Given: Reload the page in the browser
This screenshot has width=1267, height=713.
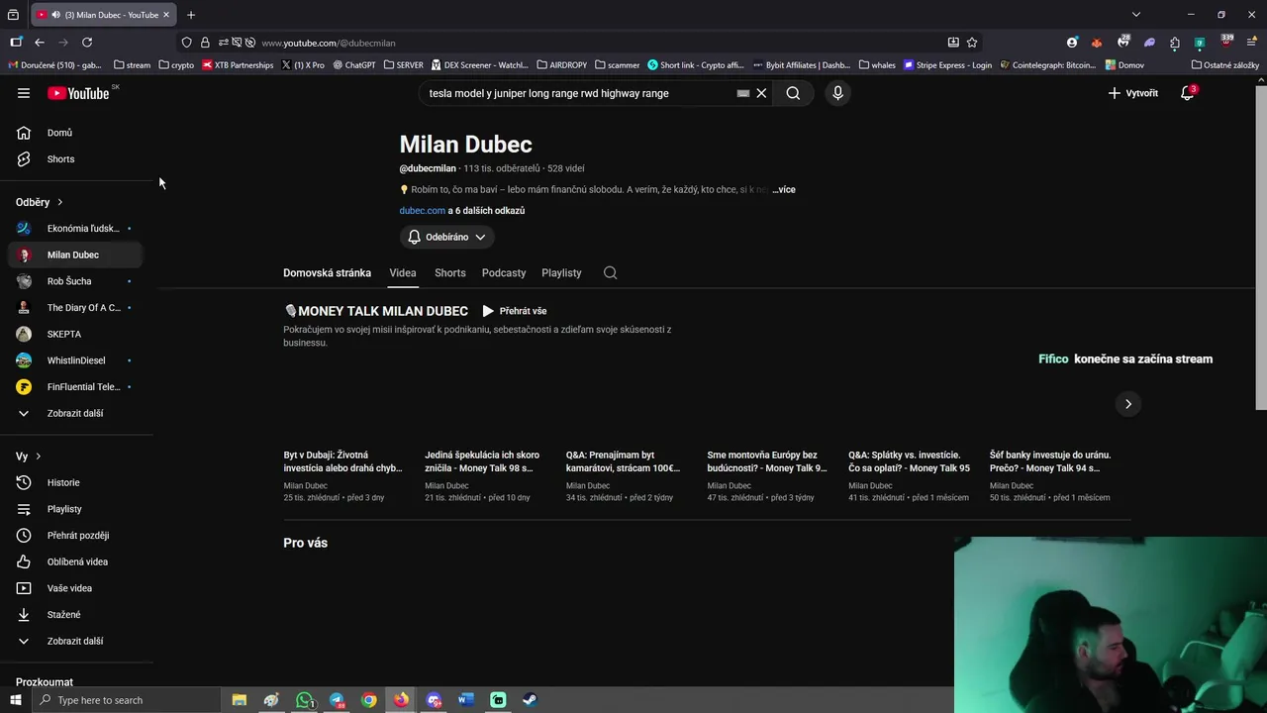Looking at the screenshot, I should (87, 43).
